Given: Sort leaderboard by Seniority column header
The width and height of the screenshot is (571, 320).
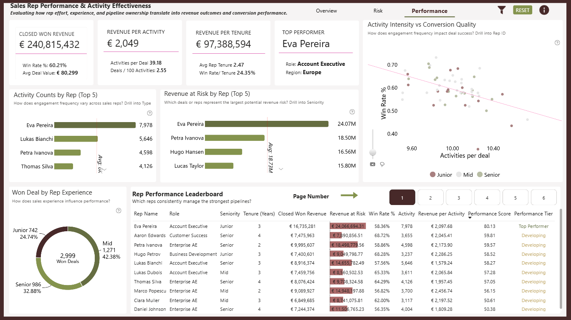Looking at the screenshot, I should [x=230, y=214].
